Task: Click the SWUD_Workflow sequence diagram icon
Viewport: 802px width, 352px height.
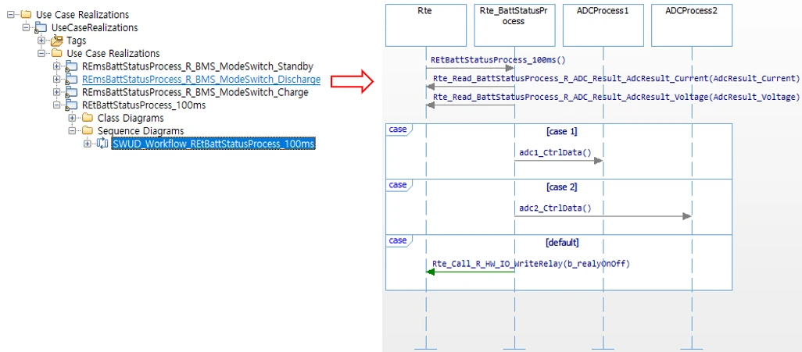Action: tap(103, 144)
